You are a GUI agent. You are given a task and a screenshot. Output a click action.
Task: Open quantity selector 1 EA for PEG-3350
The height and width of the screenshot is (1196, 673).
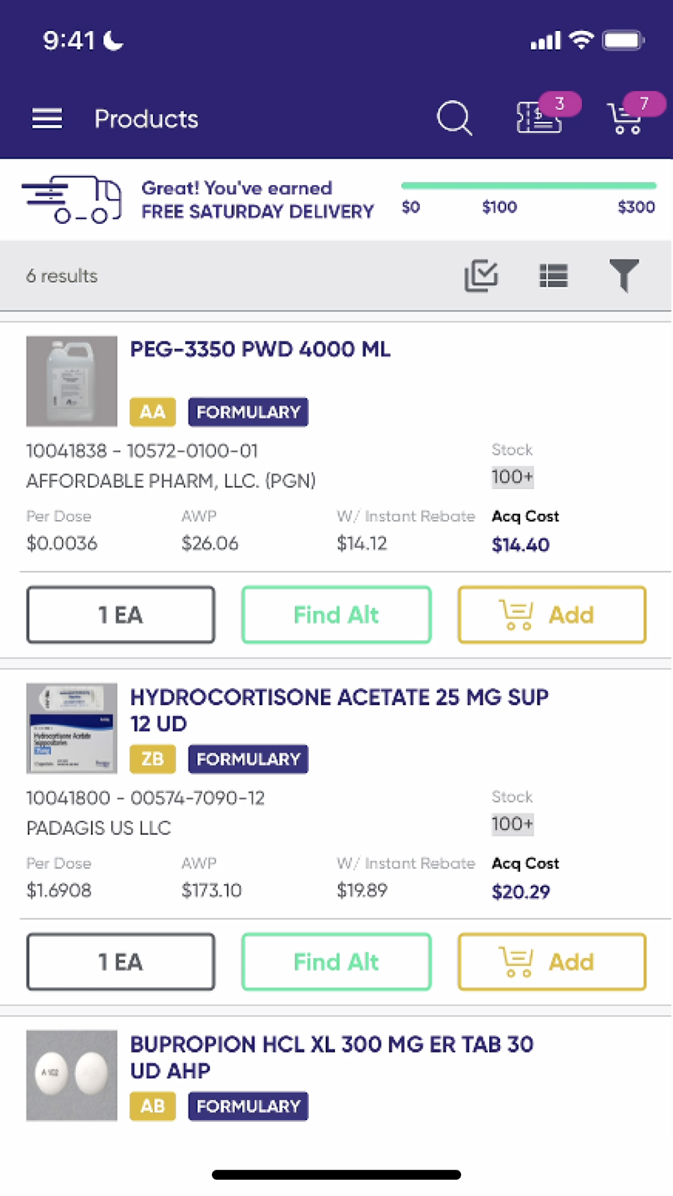tap(120, 615)
